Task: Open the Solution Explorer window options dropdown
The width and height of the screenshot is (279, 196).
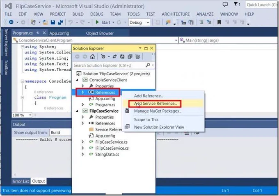Action: (140, 48)
